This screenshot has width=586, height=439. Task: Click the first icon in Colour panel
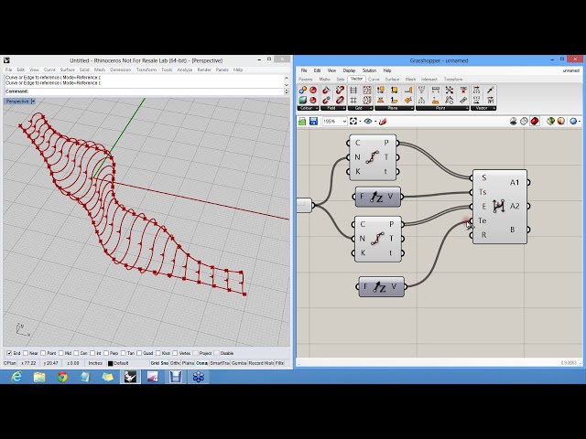(303, 90)
